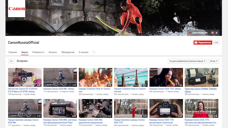Expand the Сетка view dropdown

214,61
